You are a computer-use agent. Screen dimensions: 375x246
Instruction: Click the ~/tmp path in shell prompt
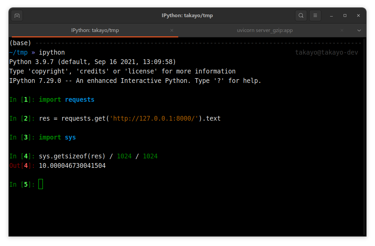coord(18,53)
